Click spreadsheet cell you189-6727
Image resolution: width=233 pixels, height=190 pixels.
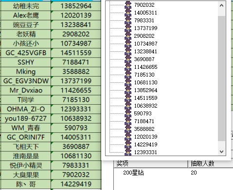click(26, 119)
